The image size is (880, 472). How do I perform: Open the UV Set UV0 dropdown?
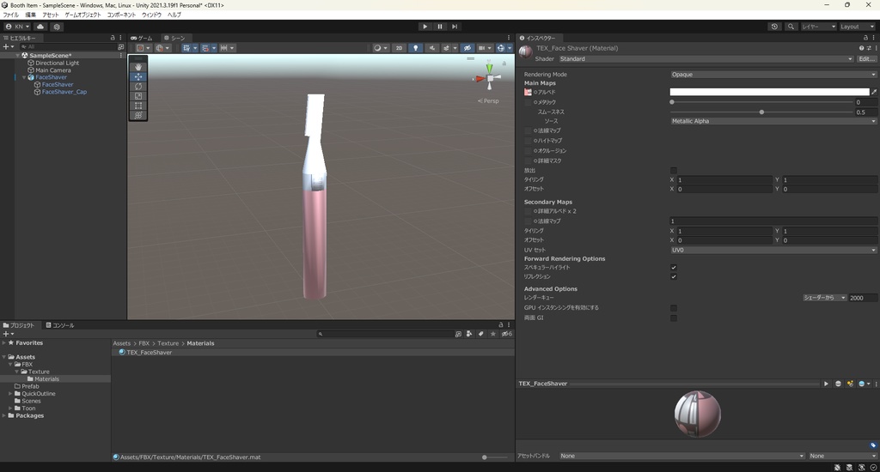[773, 250]
